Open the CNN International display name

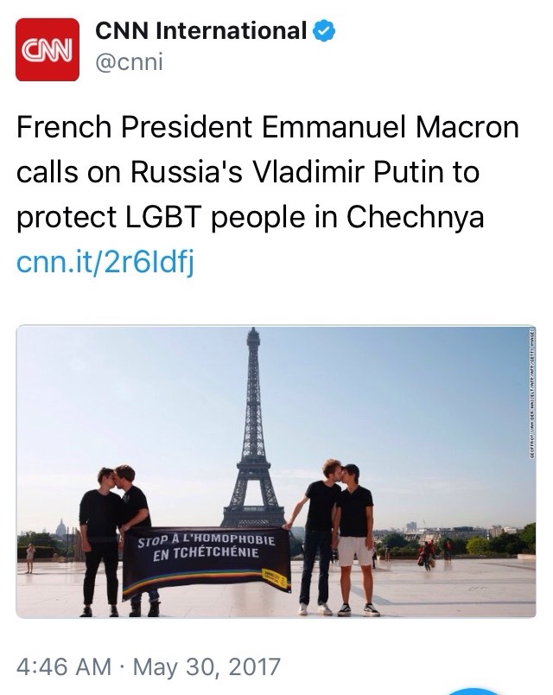200,32
